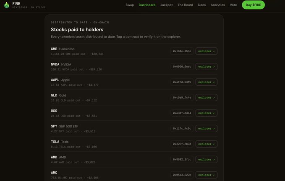This screenshot has height=181, width=285.
Task: Click the AAPL ticker label
Action: [x=55, y=80]
